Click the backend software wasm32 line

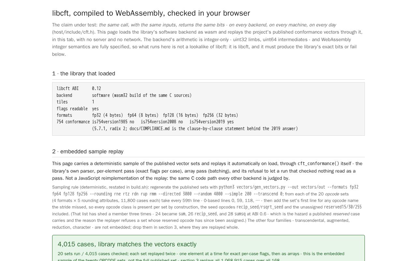click(124, 96)
